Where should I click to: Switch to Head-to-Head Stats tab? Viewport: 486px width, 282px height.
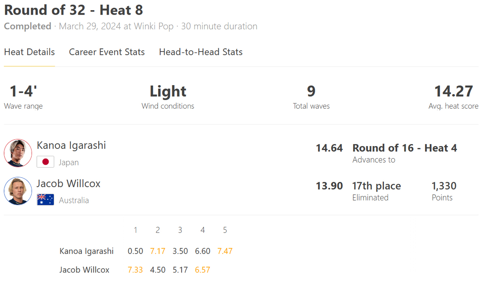(x=201, y=52)
